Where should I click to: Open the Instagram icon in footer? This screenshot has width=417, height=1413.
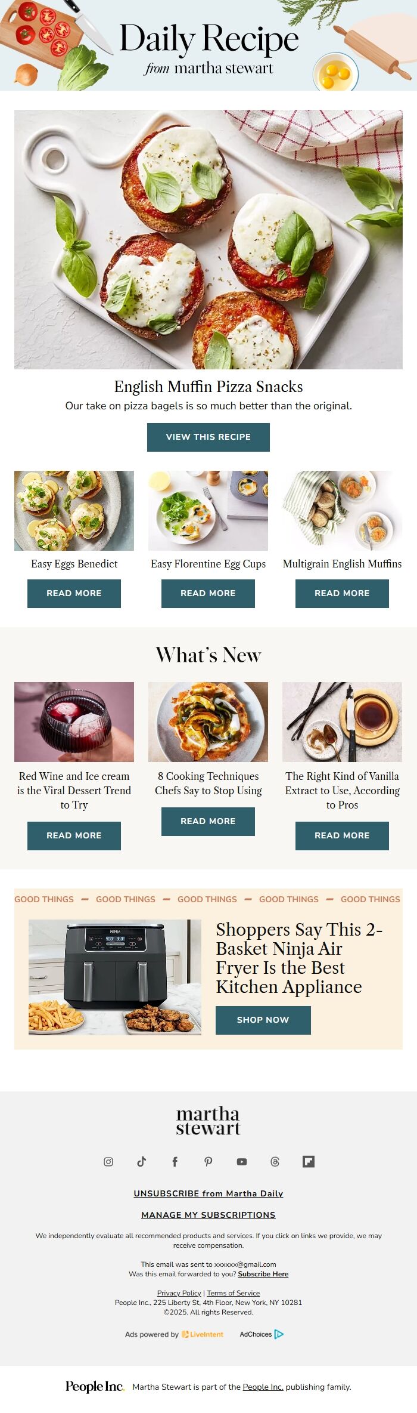pyautogui.click(x=108, y=1161)
